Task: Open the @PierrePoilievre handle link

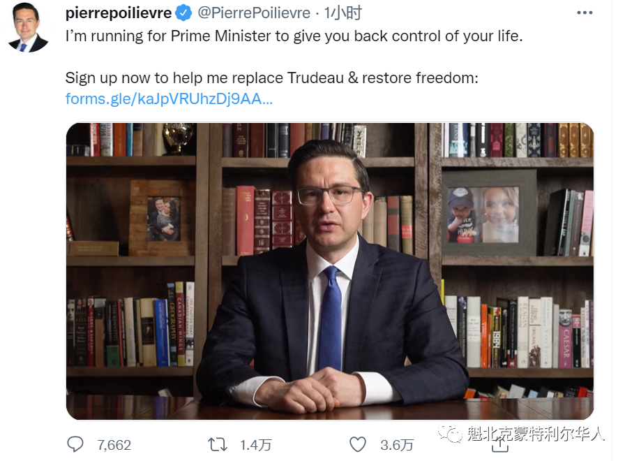Action: tap(254, 13)
